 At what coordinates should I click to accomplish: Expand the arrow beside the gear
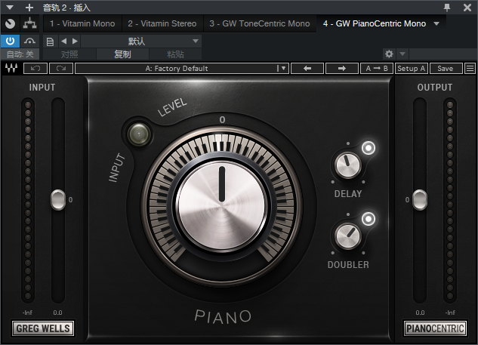(402, 54)
